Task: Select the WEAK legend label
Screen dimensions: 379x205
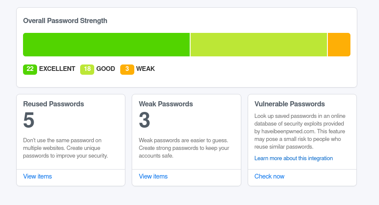Action: (x=145, y=69)
